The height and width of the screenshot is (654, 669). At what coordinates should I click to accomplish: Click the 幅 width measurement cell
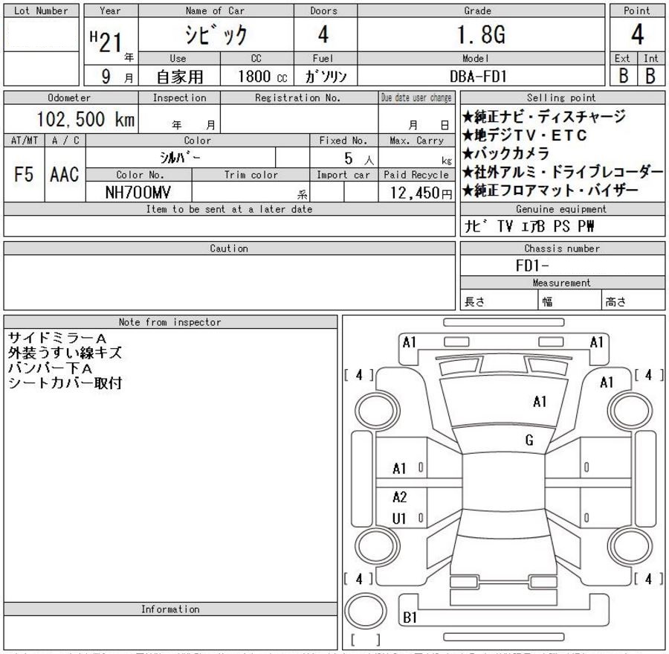tap(570, 299)
